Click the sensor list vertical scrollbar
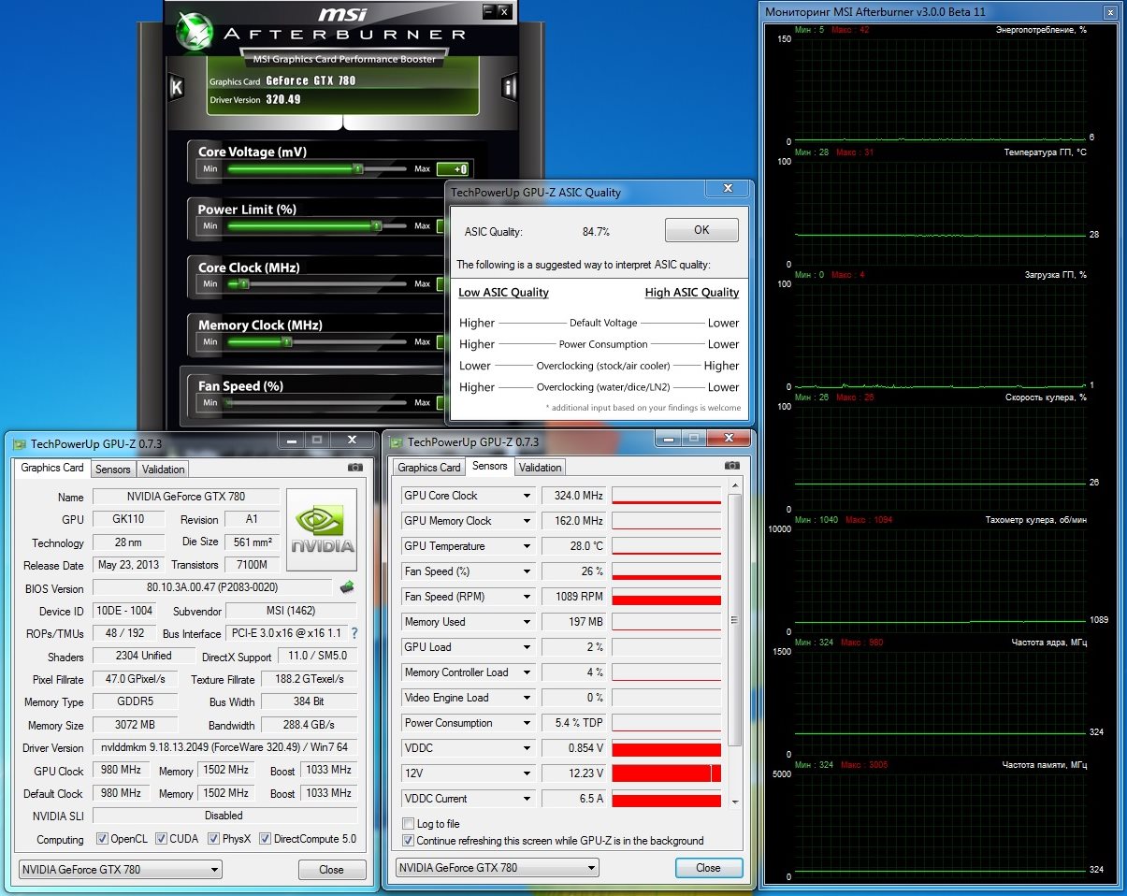Viewport: 1127px width, 896px height. click(x=734, y=619)
